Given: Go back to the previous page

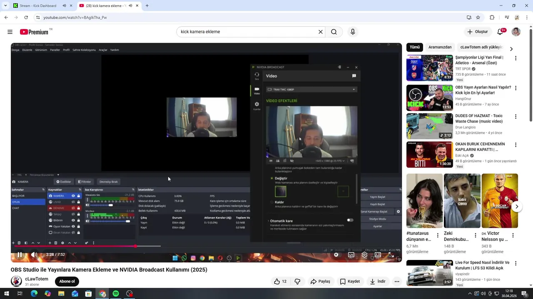Looking at the screenshot, I should pos(6,17).
